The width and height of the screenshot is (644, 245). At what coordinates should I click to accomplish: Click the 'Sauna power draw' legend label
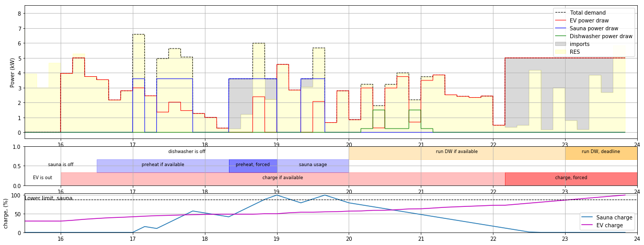pos(594,28)
